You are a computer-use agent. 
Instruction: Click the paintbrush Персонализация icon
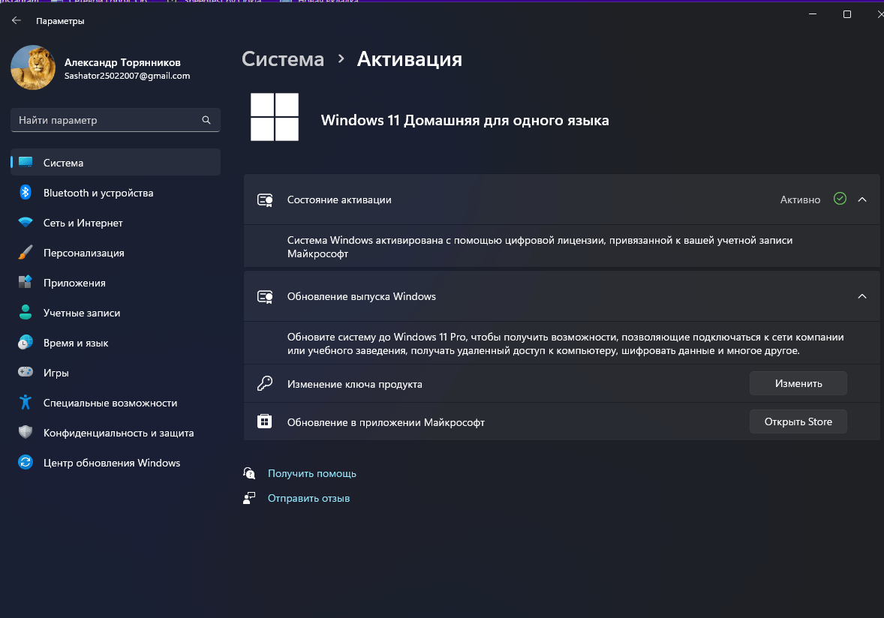(26, 253)
